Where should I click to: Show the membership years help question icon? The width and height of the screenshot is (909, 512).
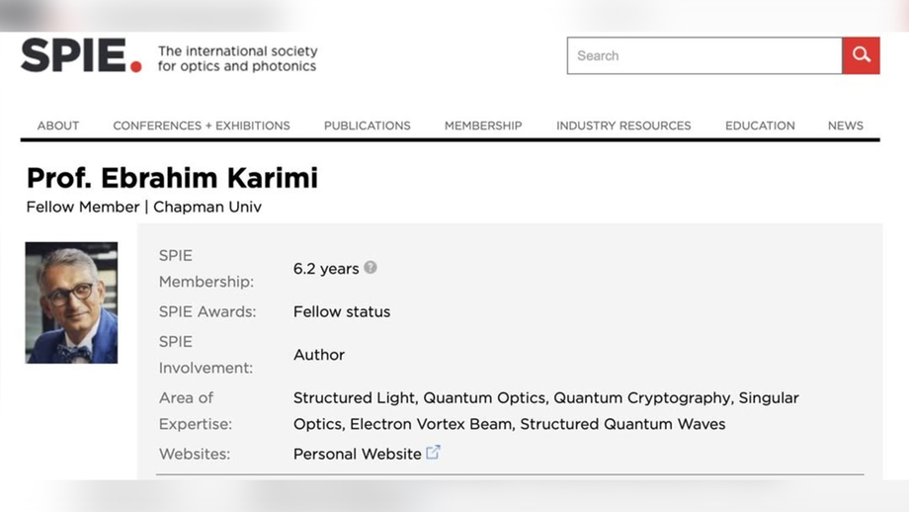[x=371, y=267]
